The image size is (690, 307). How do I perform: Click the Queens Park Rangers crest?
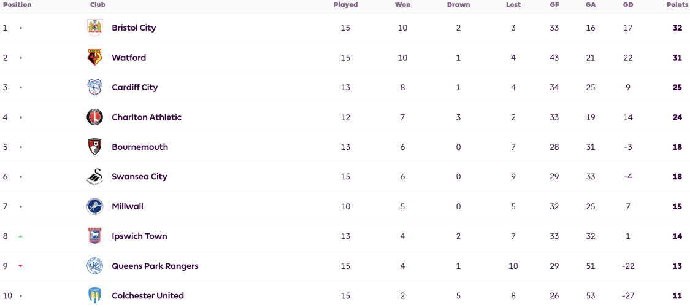[94, 266]
